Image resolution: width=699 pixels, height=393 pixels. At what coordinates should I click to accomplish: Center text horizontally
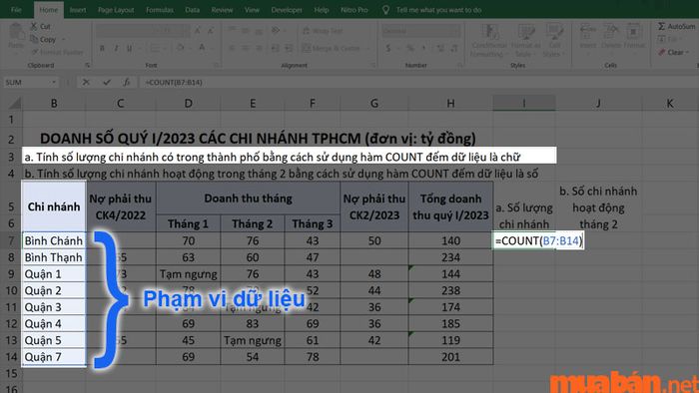[246, 48]
